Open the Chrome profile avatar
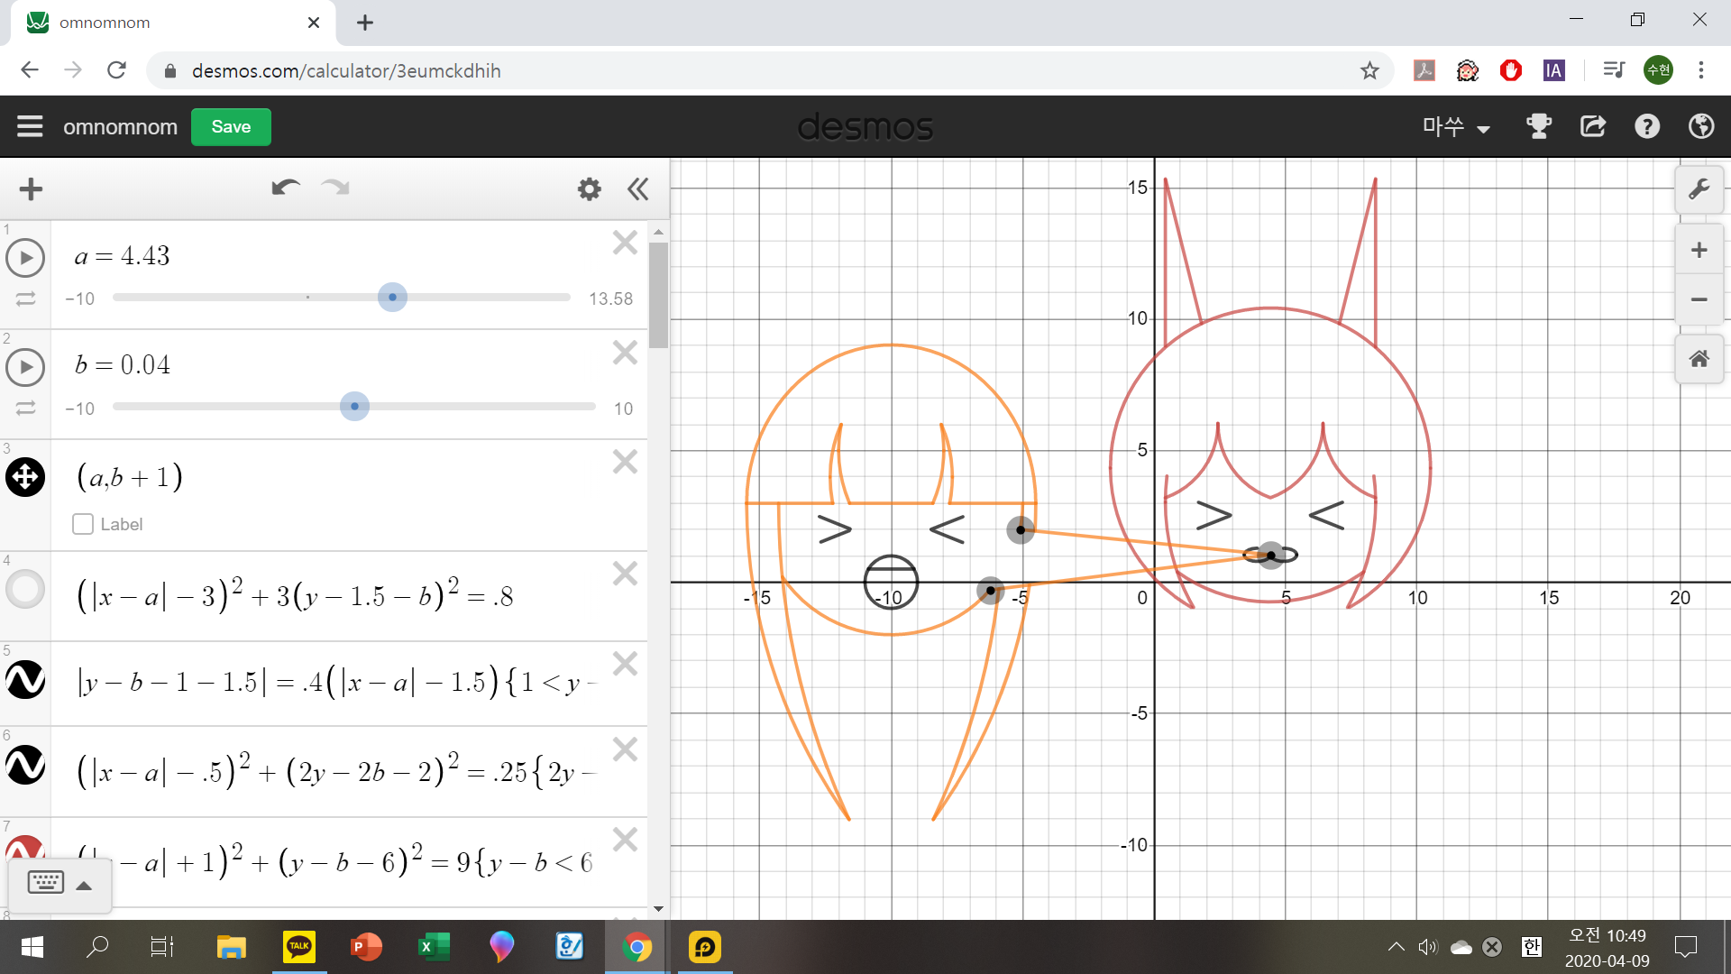 (1659, 70)
